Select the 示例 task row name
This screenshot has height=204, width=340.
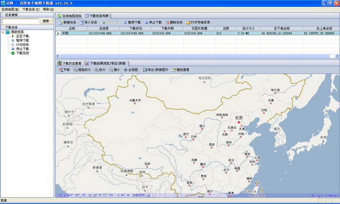point(65,33)
